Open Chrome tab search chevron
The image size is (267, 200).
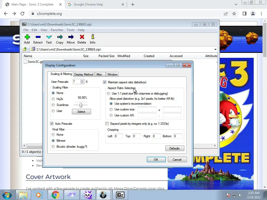(236, 4)
